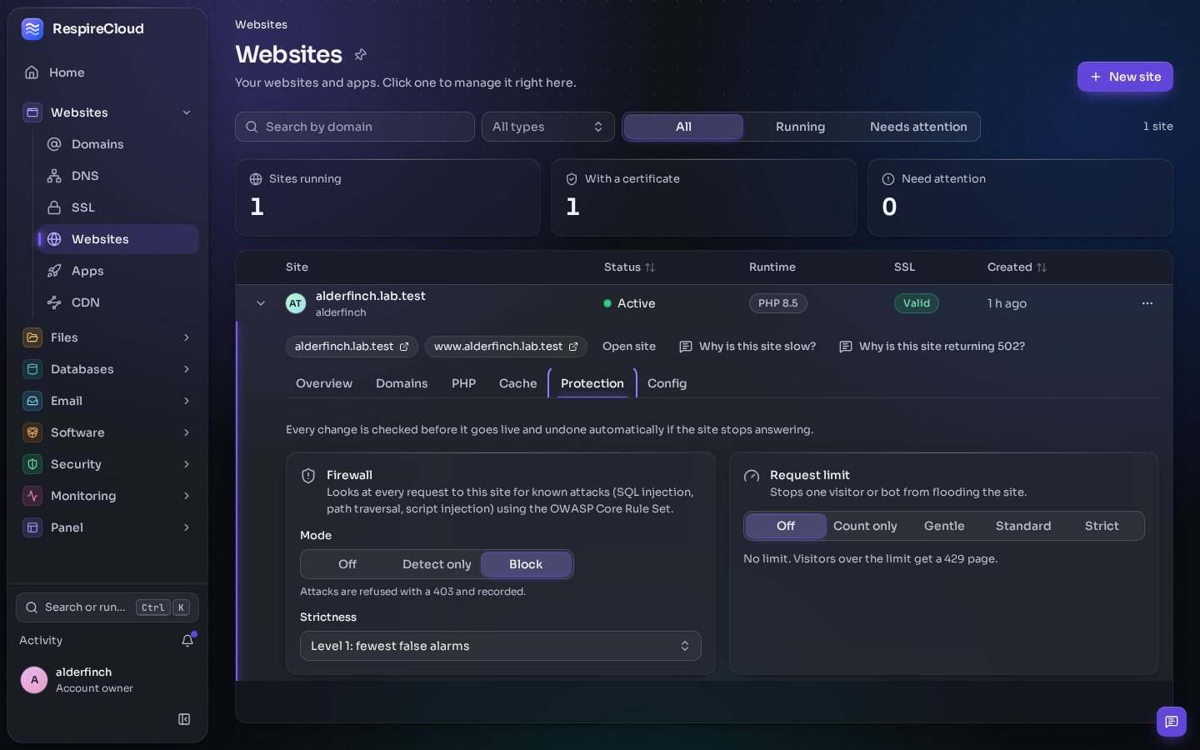This screenshot has width=1200, height=750.
Task: Set Request limit to Gentle
Action: [944, 526]
